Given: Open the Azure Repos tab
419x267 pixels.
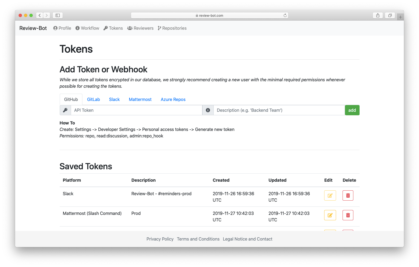Looking at the screenshot, I should tap(173, 99).
